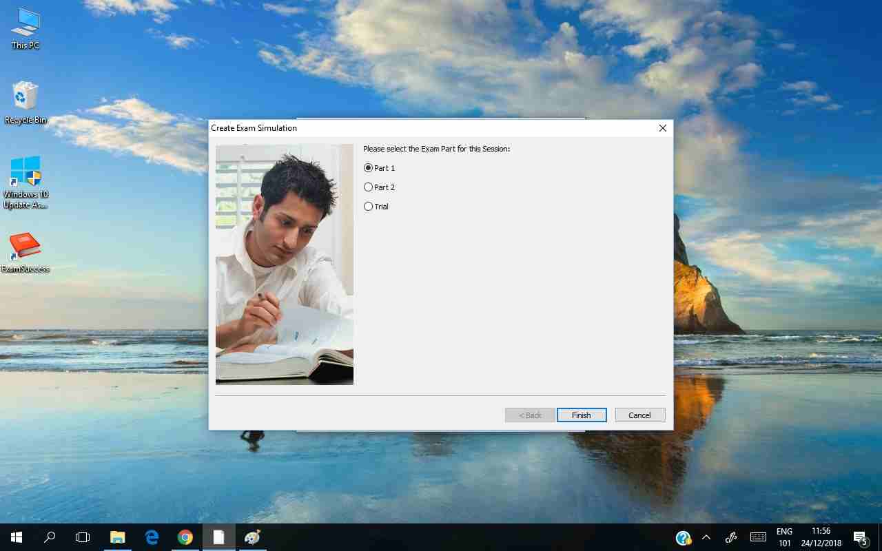Viewport: 882px width, 551px height.
Task: Choose Part 2 exam option
Action: click(368, 187)
